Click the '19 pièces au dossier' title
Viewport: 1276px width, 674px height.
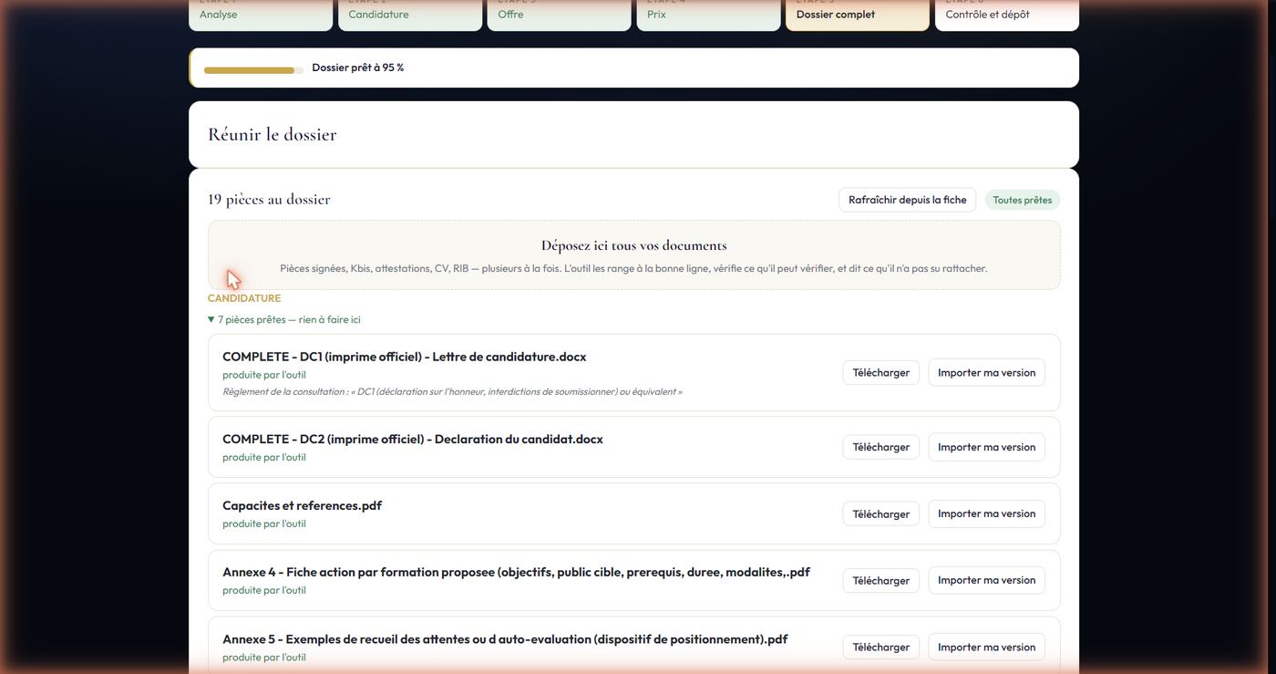tap(269, 199)
